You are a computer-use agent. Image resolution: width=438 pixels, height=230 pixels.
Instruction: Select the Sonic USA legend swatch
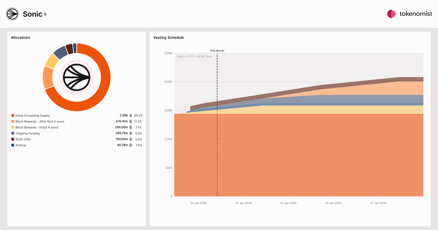13,139
